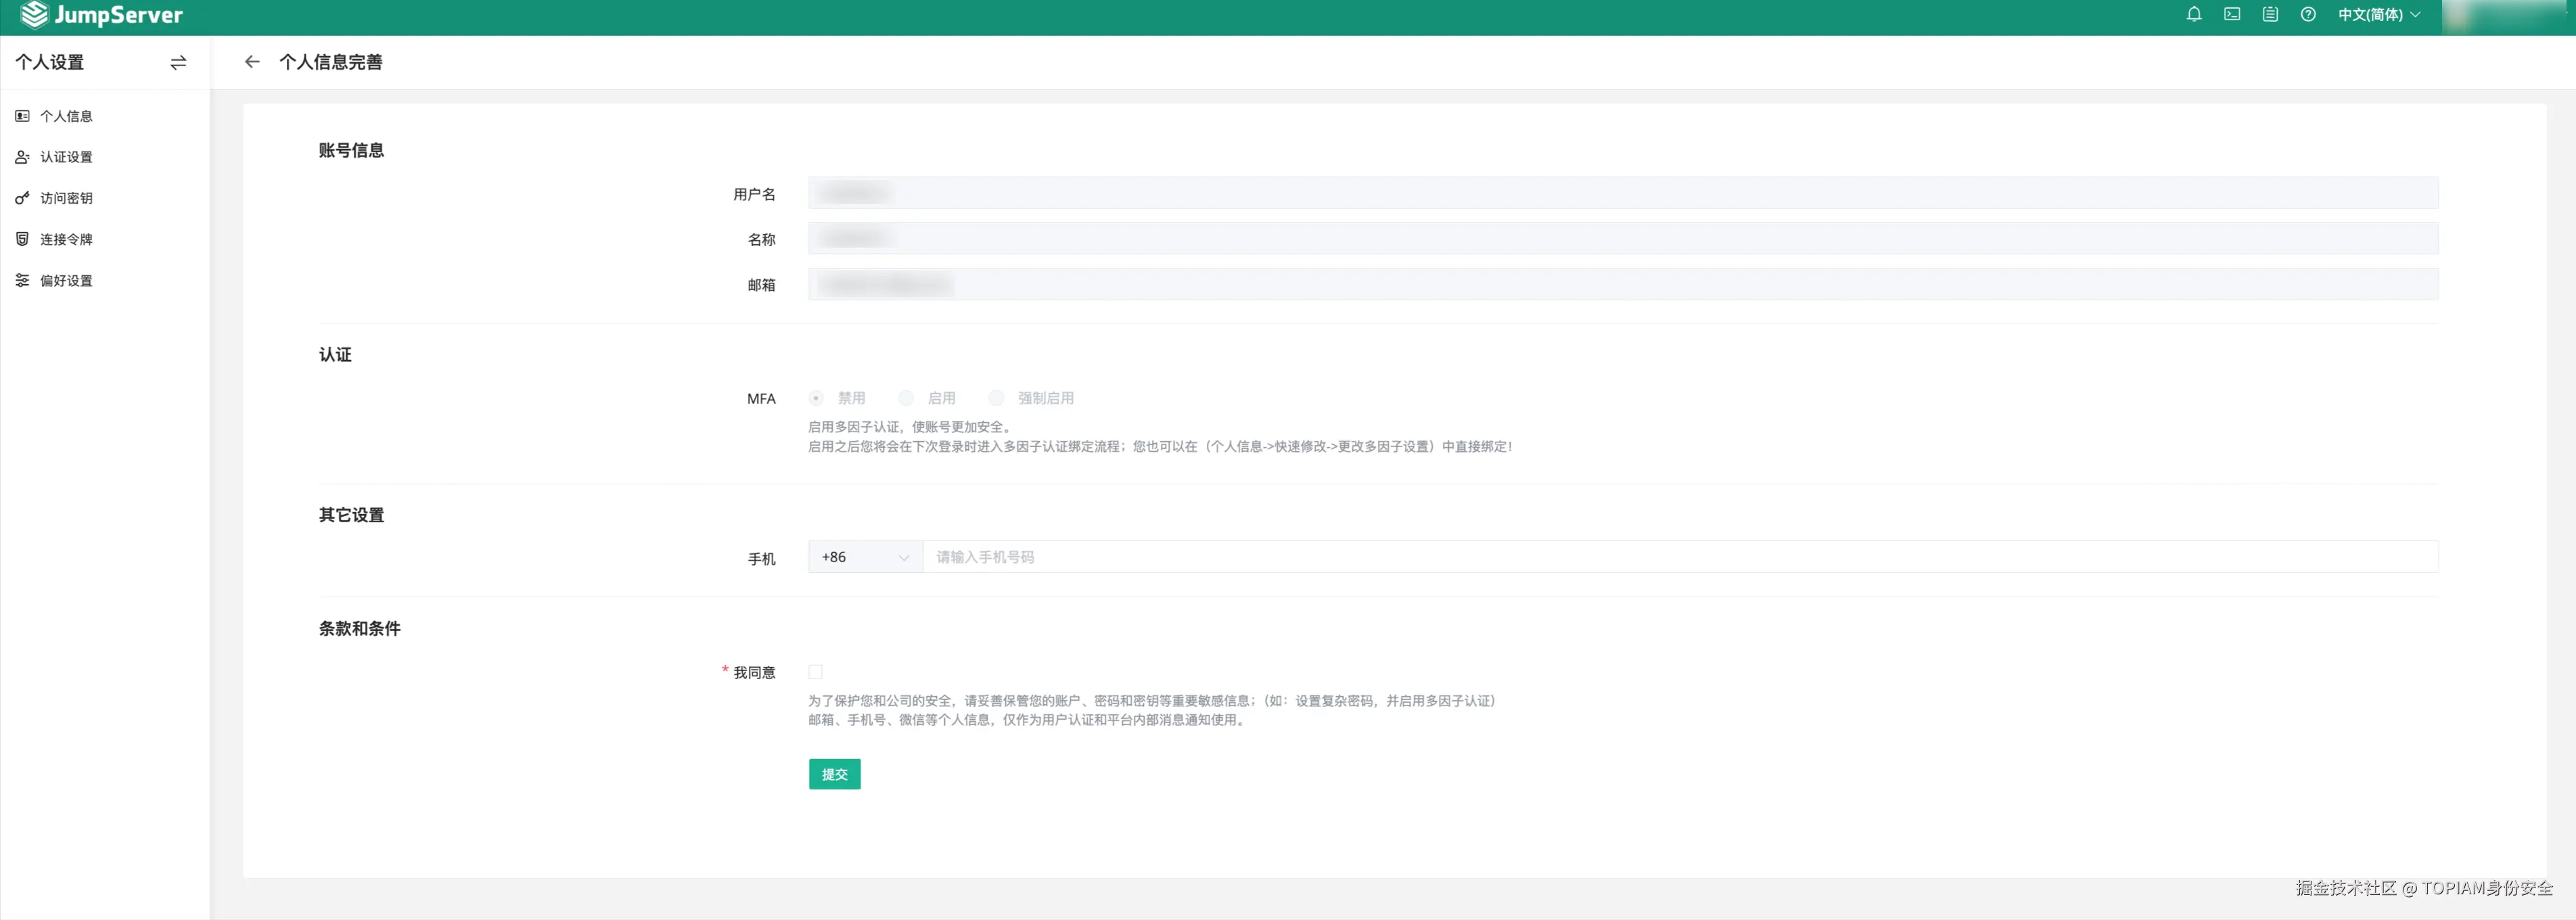Open 偏好设置 sidebar item
This screenshot has width=2576, height=920.
[x=66, y=281]
